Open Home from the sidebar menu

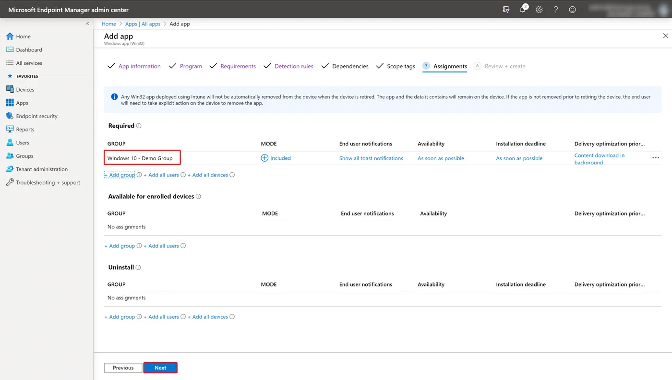click(x=23, y=36)
